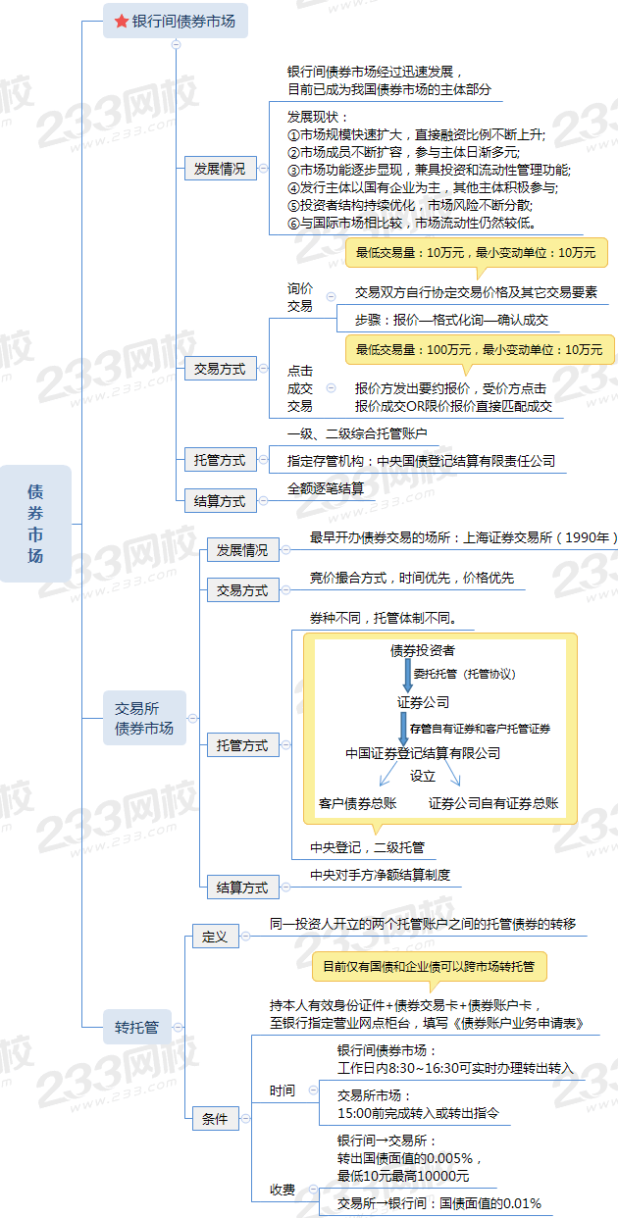The width and height of the screenshot is (618, 1218).
Task: Click the red star icon beside 银行间债券市场
Action: point(122,21)
